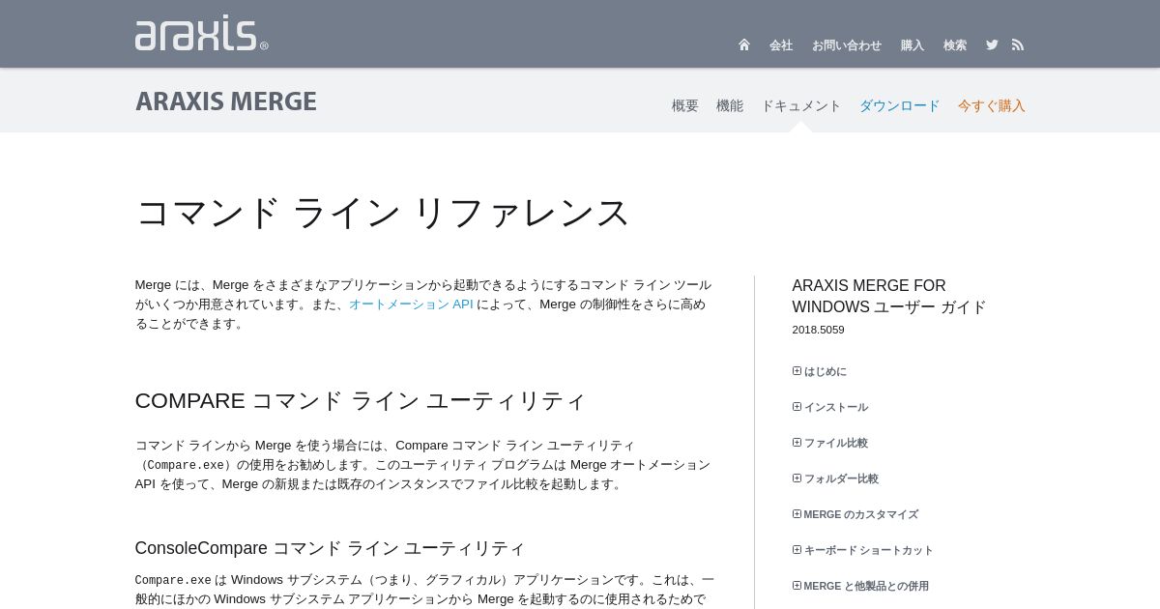Open 購入 in the top header
Viewport: 1160px width, 609px height.
tap(913, 45)
